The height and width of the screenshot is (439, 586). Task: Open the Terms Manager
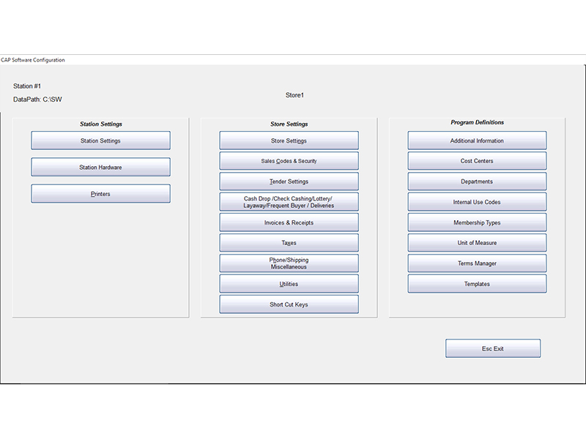tap(477, 263)
